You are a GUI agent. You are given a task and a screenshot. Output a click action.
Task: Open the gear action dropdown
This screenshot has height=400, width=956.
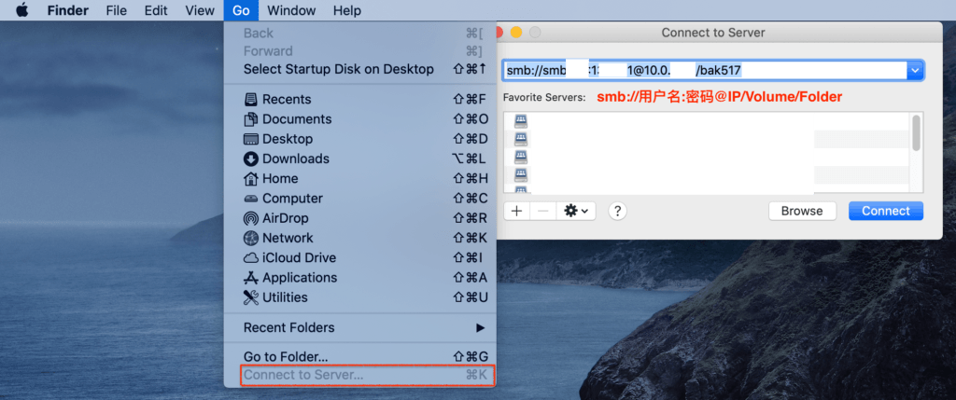click(576, 212)
